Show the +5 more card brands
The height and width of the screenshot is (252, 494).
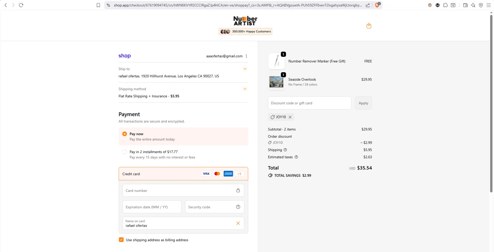(239, 174)
